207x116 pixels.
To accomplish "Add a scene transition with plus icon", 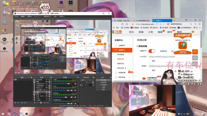I will click(x=87, y=82).
